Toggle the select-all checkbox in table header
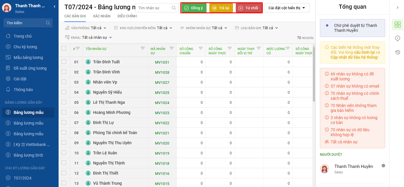 64,48
